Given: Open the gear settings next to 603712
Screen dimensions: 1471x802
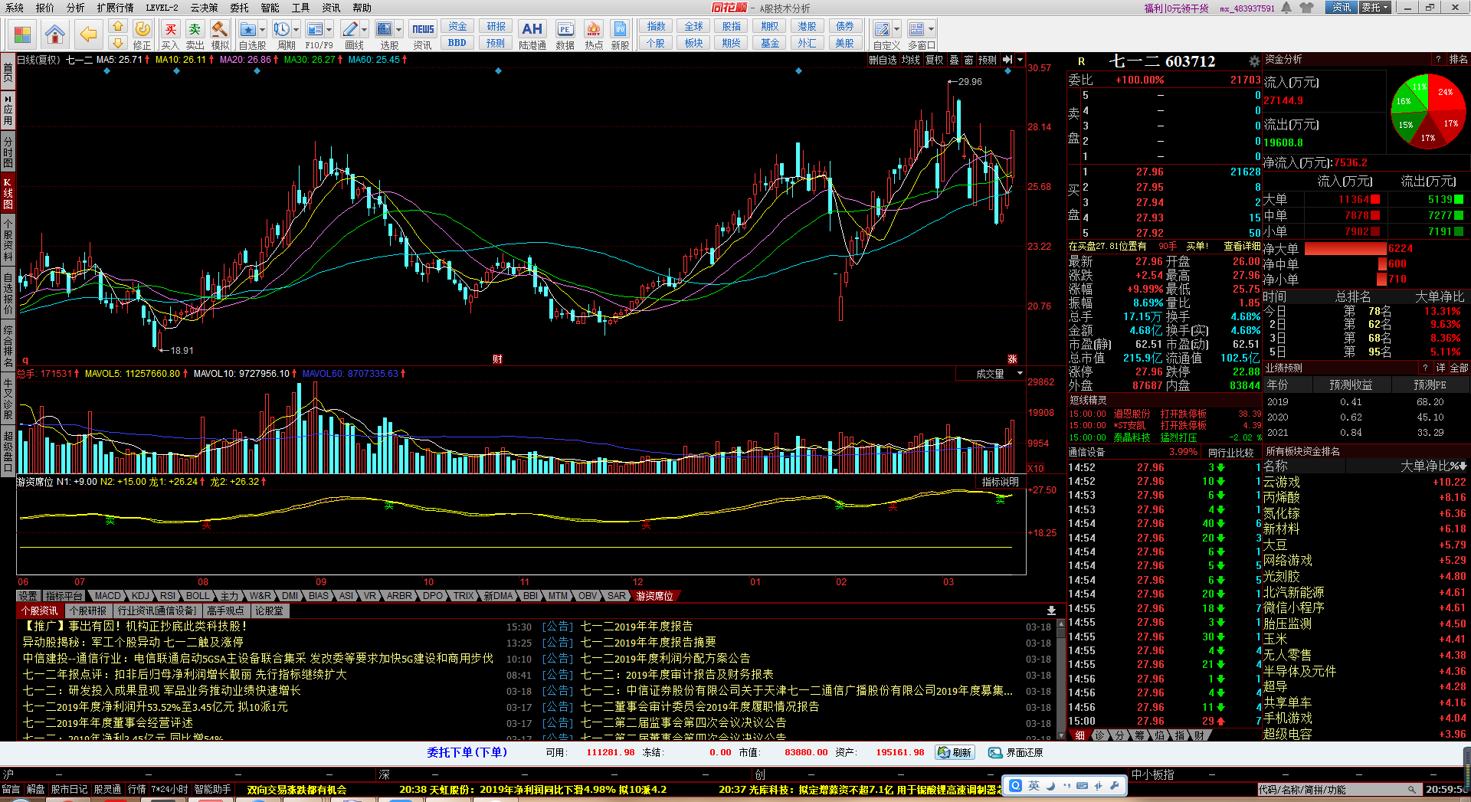Looking at the screenshot, I should pyautogui.click(x=1253, y=61).
